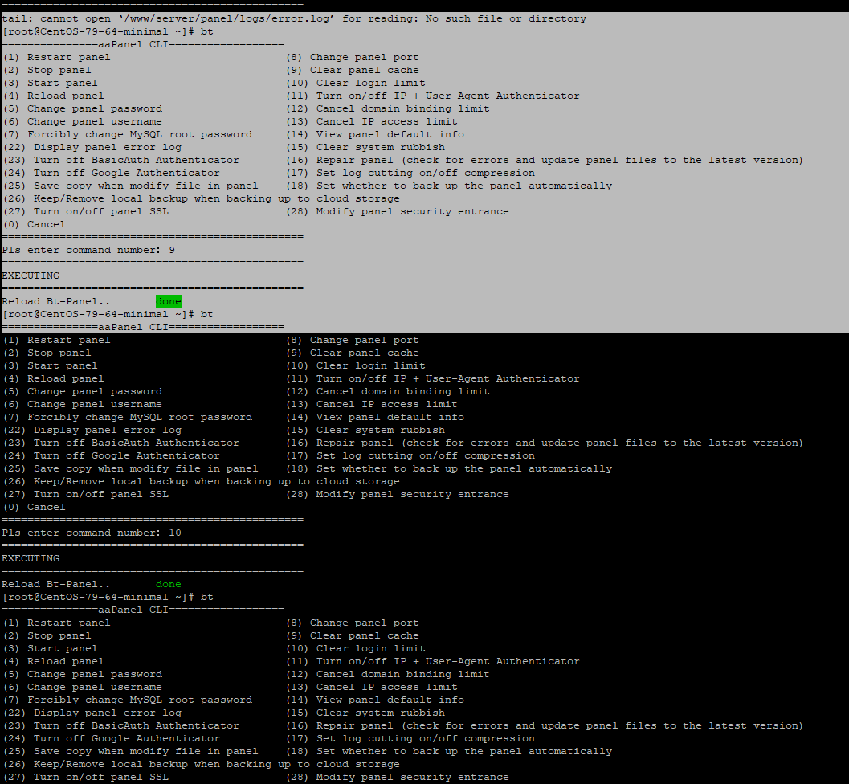Click 'Pls enter command number: 10' line

[x=92, y=533]
